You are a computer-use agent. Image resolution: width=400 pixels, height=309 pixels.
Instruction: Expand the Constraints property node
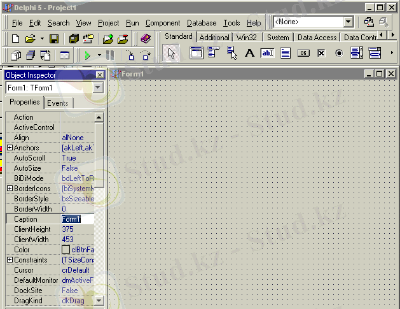pyautogui.click(x=10, y=260)
